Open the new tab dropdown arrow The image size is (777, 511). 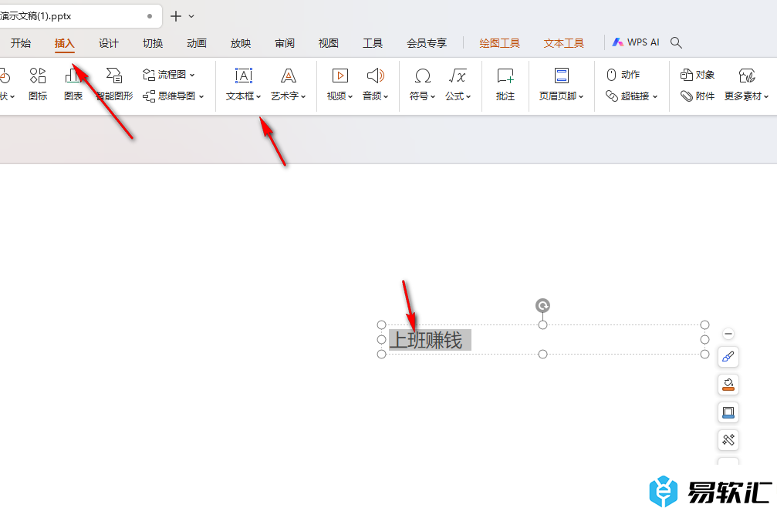(x=191, y=16)
